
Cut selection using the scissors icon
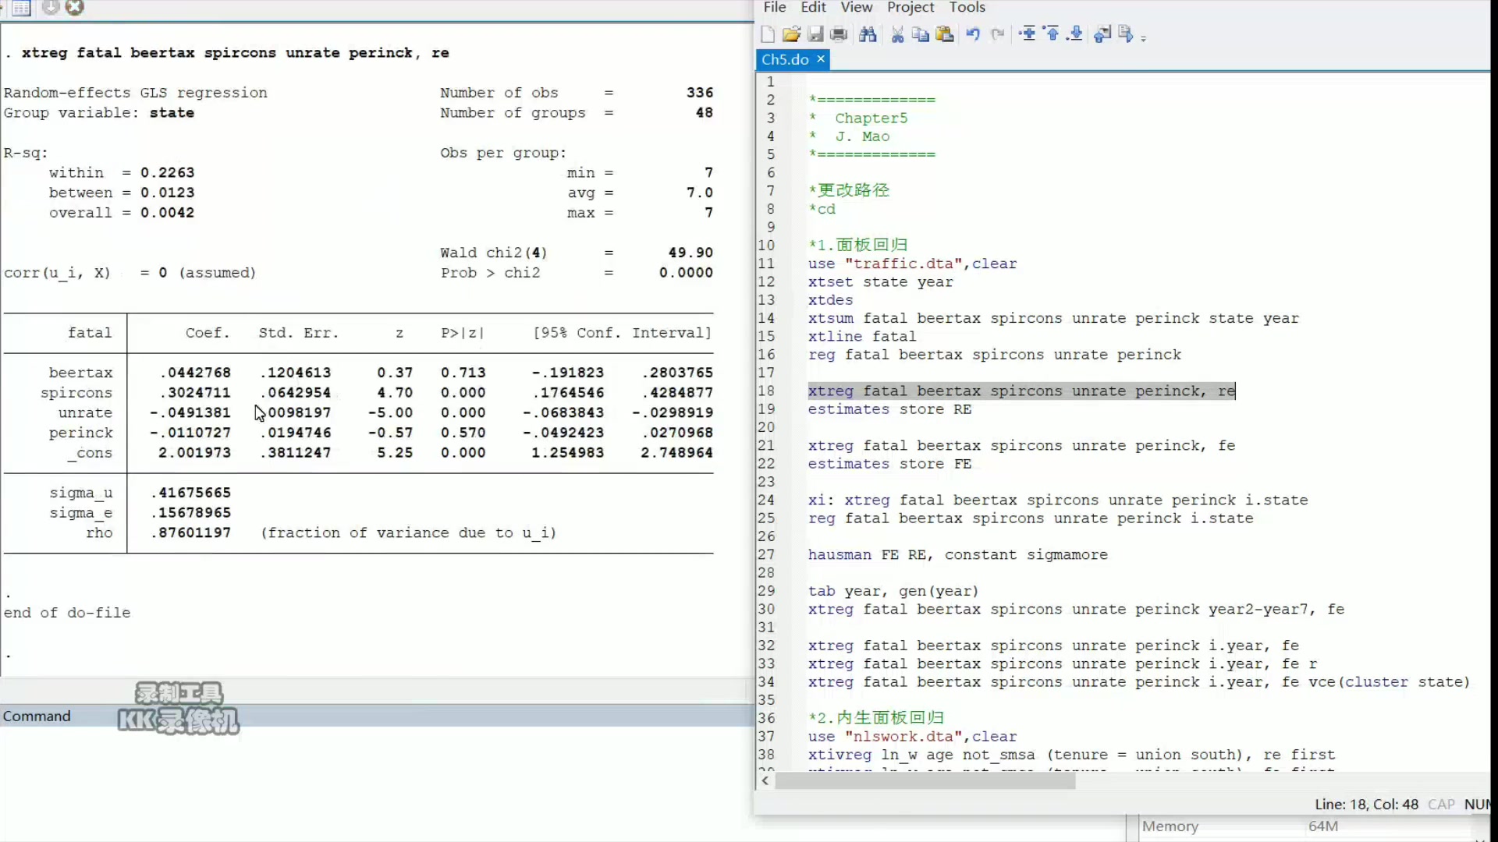coord(897,34)
